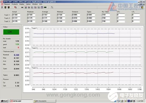The width and height of the screenshot is (146, 103).
Task: Open the Info menu
Action: [41, 4]
